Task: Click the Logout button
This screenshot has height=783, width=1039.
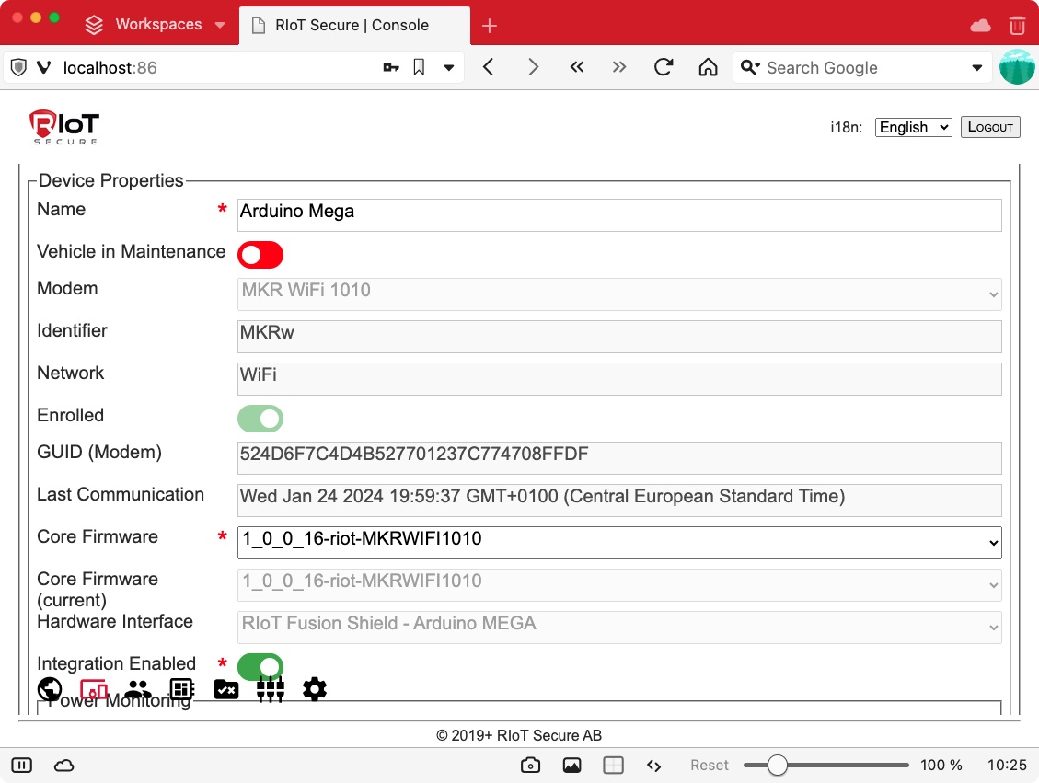Action: click(990, 127)
